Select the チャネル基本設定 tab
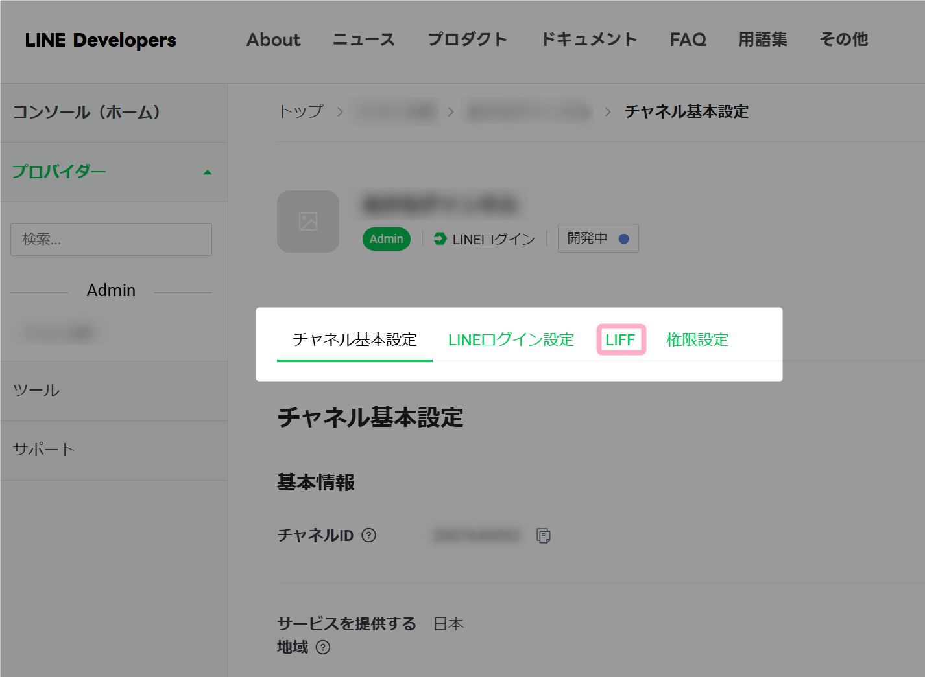This screenshot has height=677, width=925. pos(355,339)
